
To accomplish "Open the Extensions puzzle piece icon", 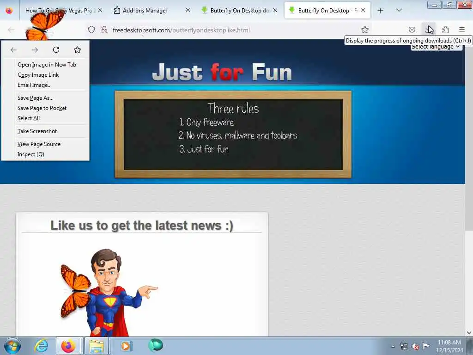I will [446, 30].
